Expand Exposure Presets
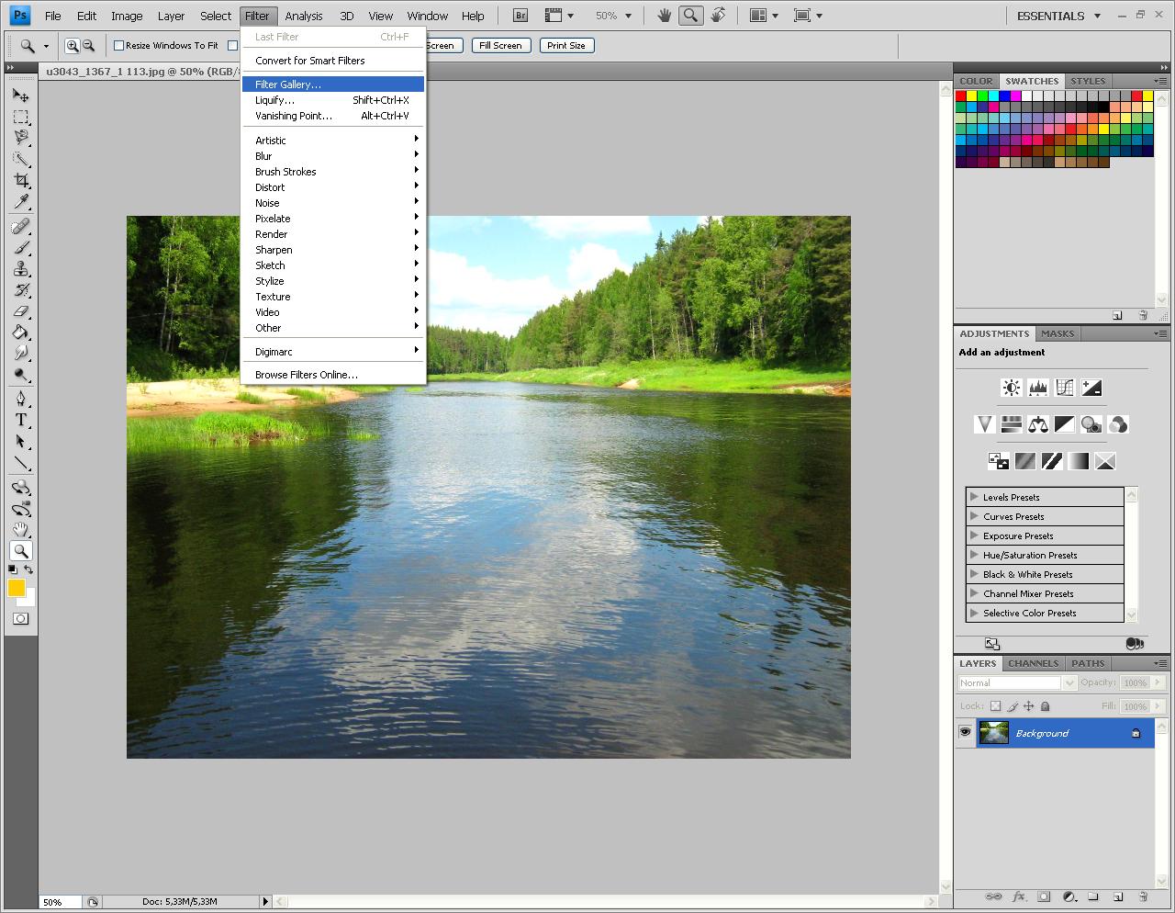The height and width of the screenshot is (913, 1175). pyautogui.click(x=974, y=535)
